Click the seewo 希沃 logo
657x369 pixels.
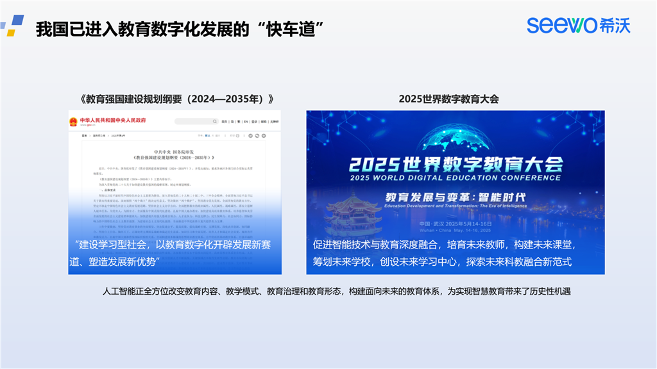579,25
